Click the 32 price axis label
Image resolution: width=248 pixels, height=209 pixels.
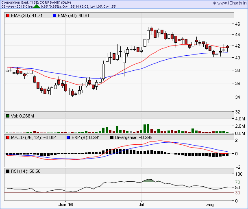[237, 112]
